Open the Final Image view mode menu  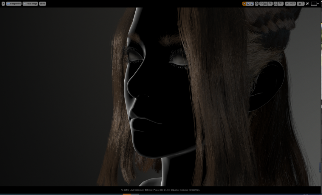[x=30, y=4]
